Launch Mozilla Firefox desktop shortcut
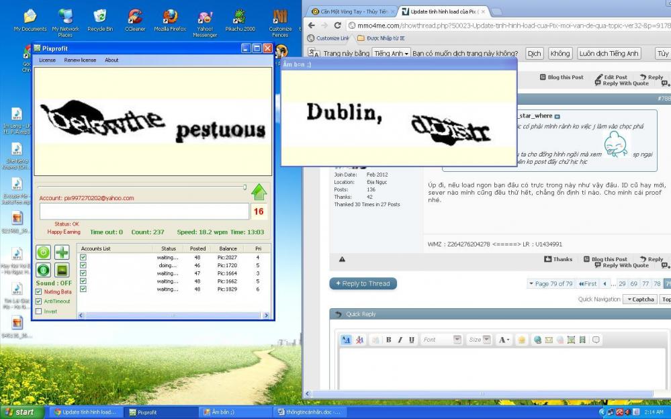 tap(170, 20)
